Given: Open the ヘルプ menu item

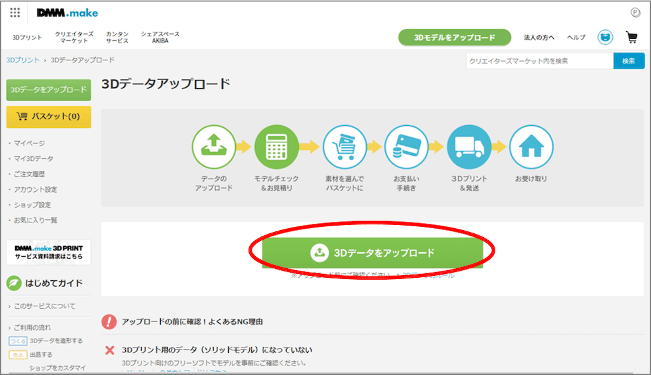Looking at the screenshot, I should pyautogui.click(x=576, y=37).
